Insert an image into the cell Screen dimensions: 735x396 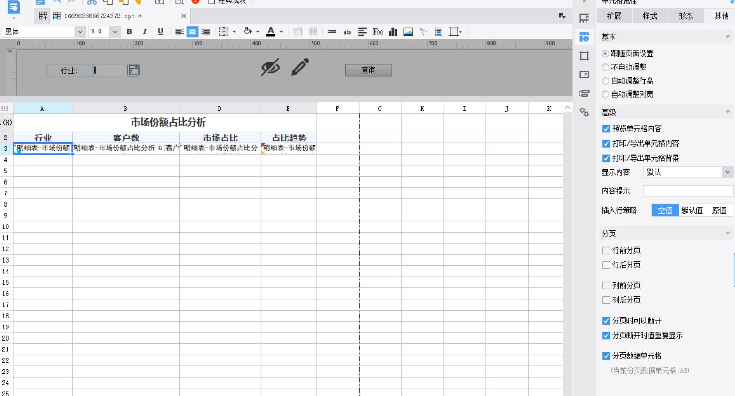coord(408,31)
